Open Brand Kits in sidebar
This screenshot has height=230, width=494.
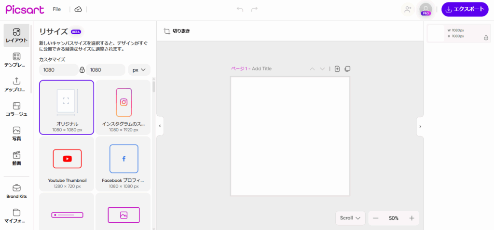16,191
